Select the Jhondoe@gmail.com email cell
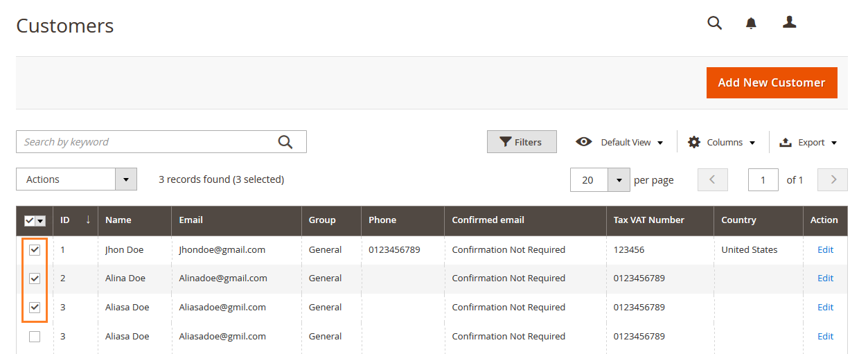 tap(222, 249)
